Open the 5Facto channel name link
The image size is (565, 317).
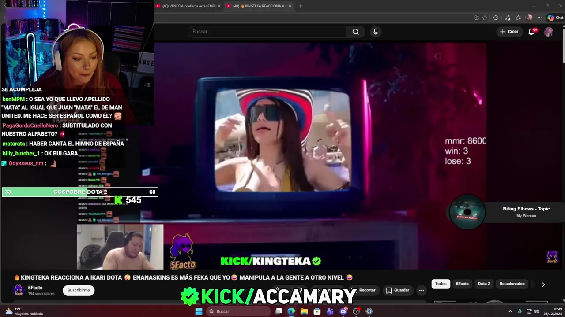[35, 288]
